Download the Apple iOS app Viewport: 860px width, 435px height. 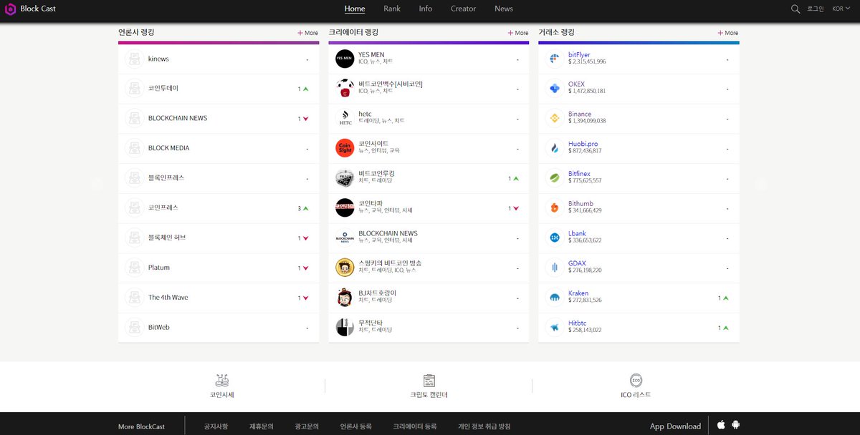tap(721, 425)
